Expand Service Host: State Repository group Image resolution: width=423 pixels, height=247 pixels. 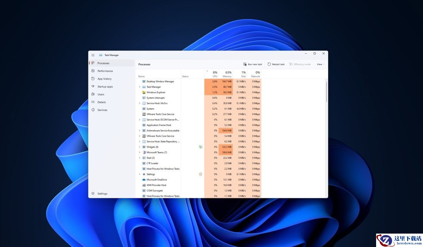tap(140, 141)
